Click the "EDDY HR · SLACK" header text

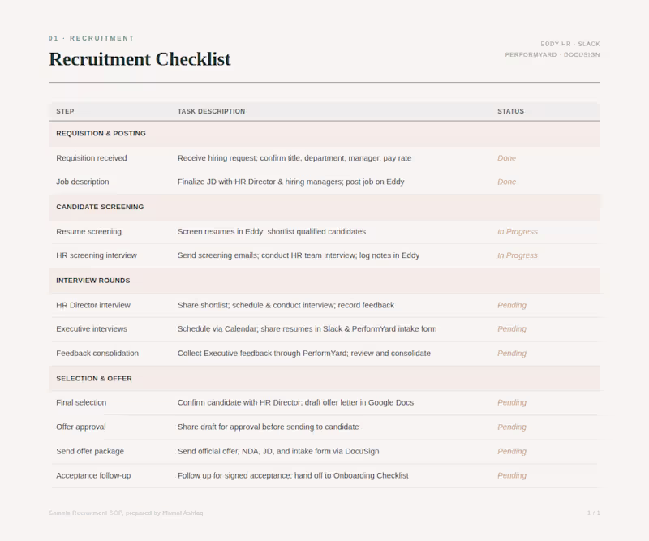pyautogui.click(x=570, y=44)
